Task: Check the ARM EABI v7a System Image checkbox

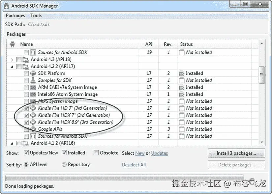Action: 26,88
